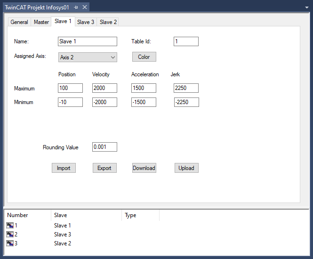313x259 pixels.
Task: Close the TwinCAT Projekt Infosys01 tab
Action: (85, 7)
